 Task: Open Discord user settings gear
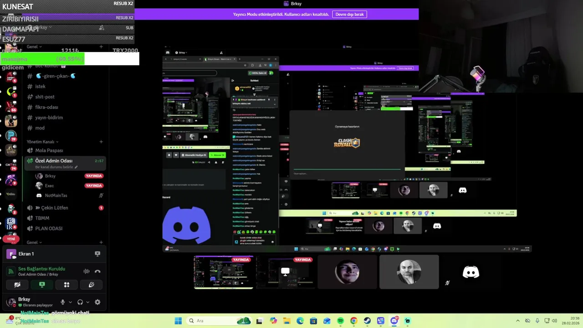[x=97, y=302]
